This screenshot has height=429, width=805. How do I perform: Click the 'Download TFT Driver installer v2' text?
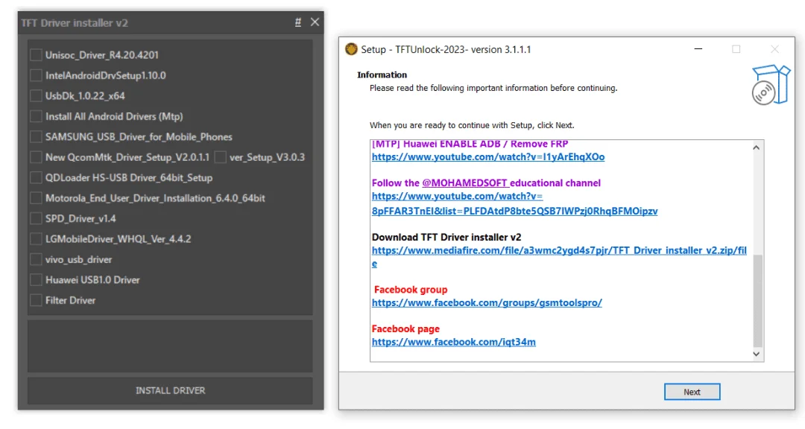pos(446,237)
